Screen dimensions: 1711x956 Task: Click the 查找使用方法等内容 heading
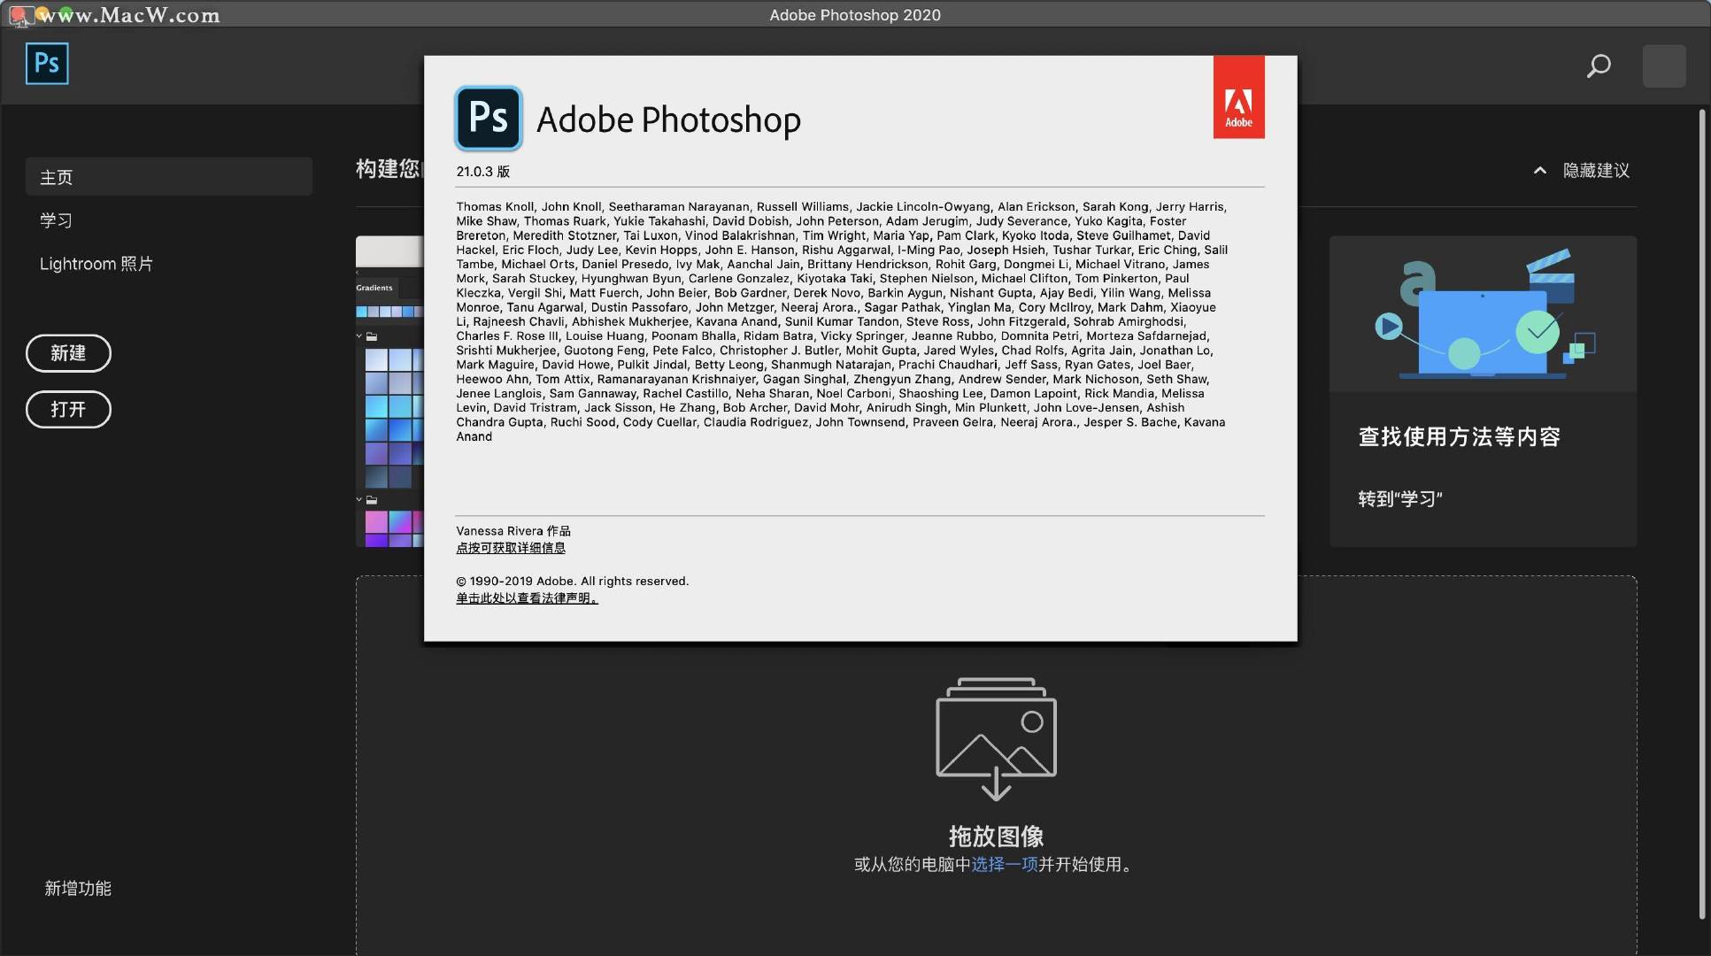(1460, 437)
